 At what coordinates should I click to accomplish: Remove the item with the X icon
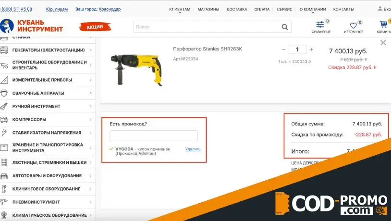point(383,42)
